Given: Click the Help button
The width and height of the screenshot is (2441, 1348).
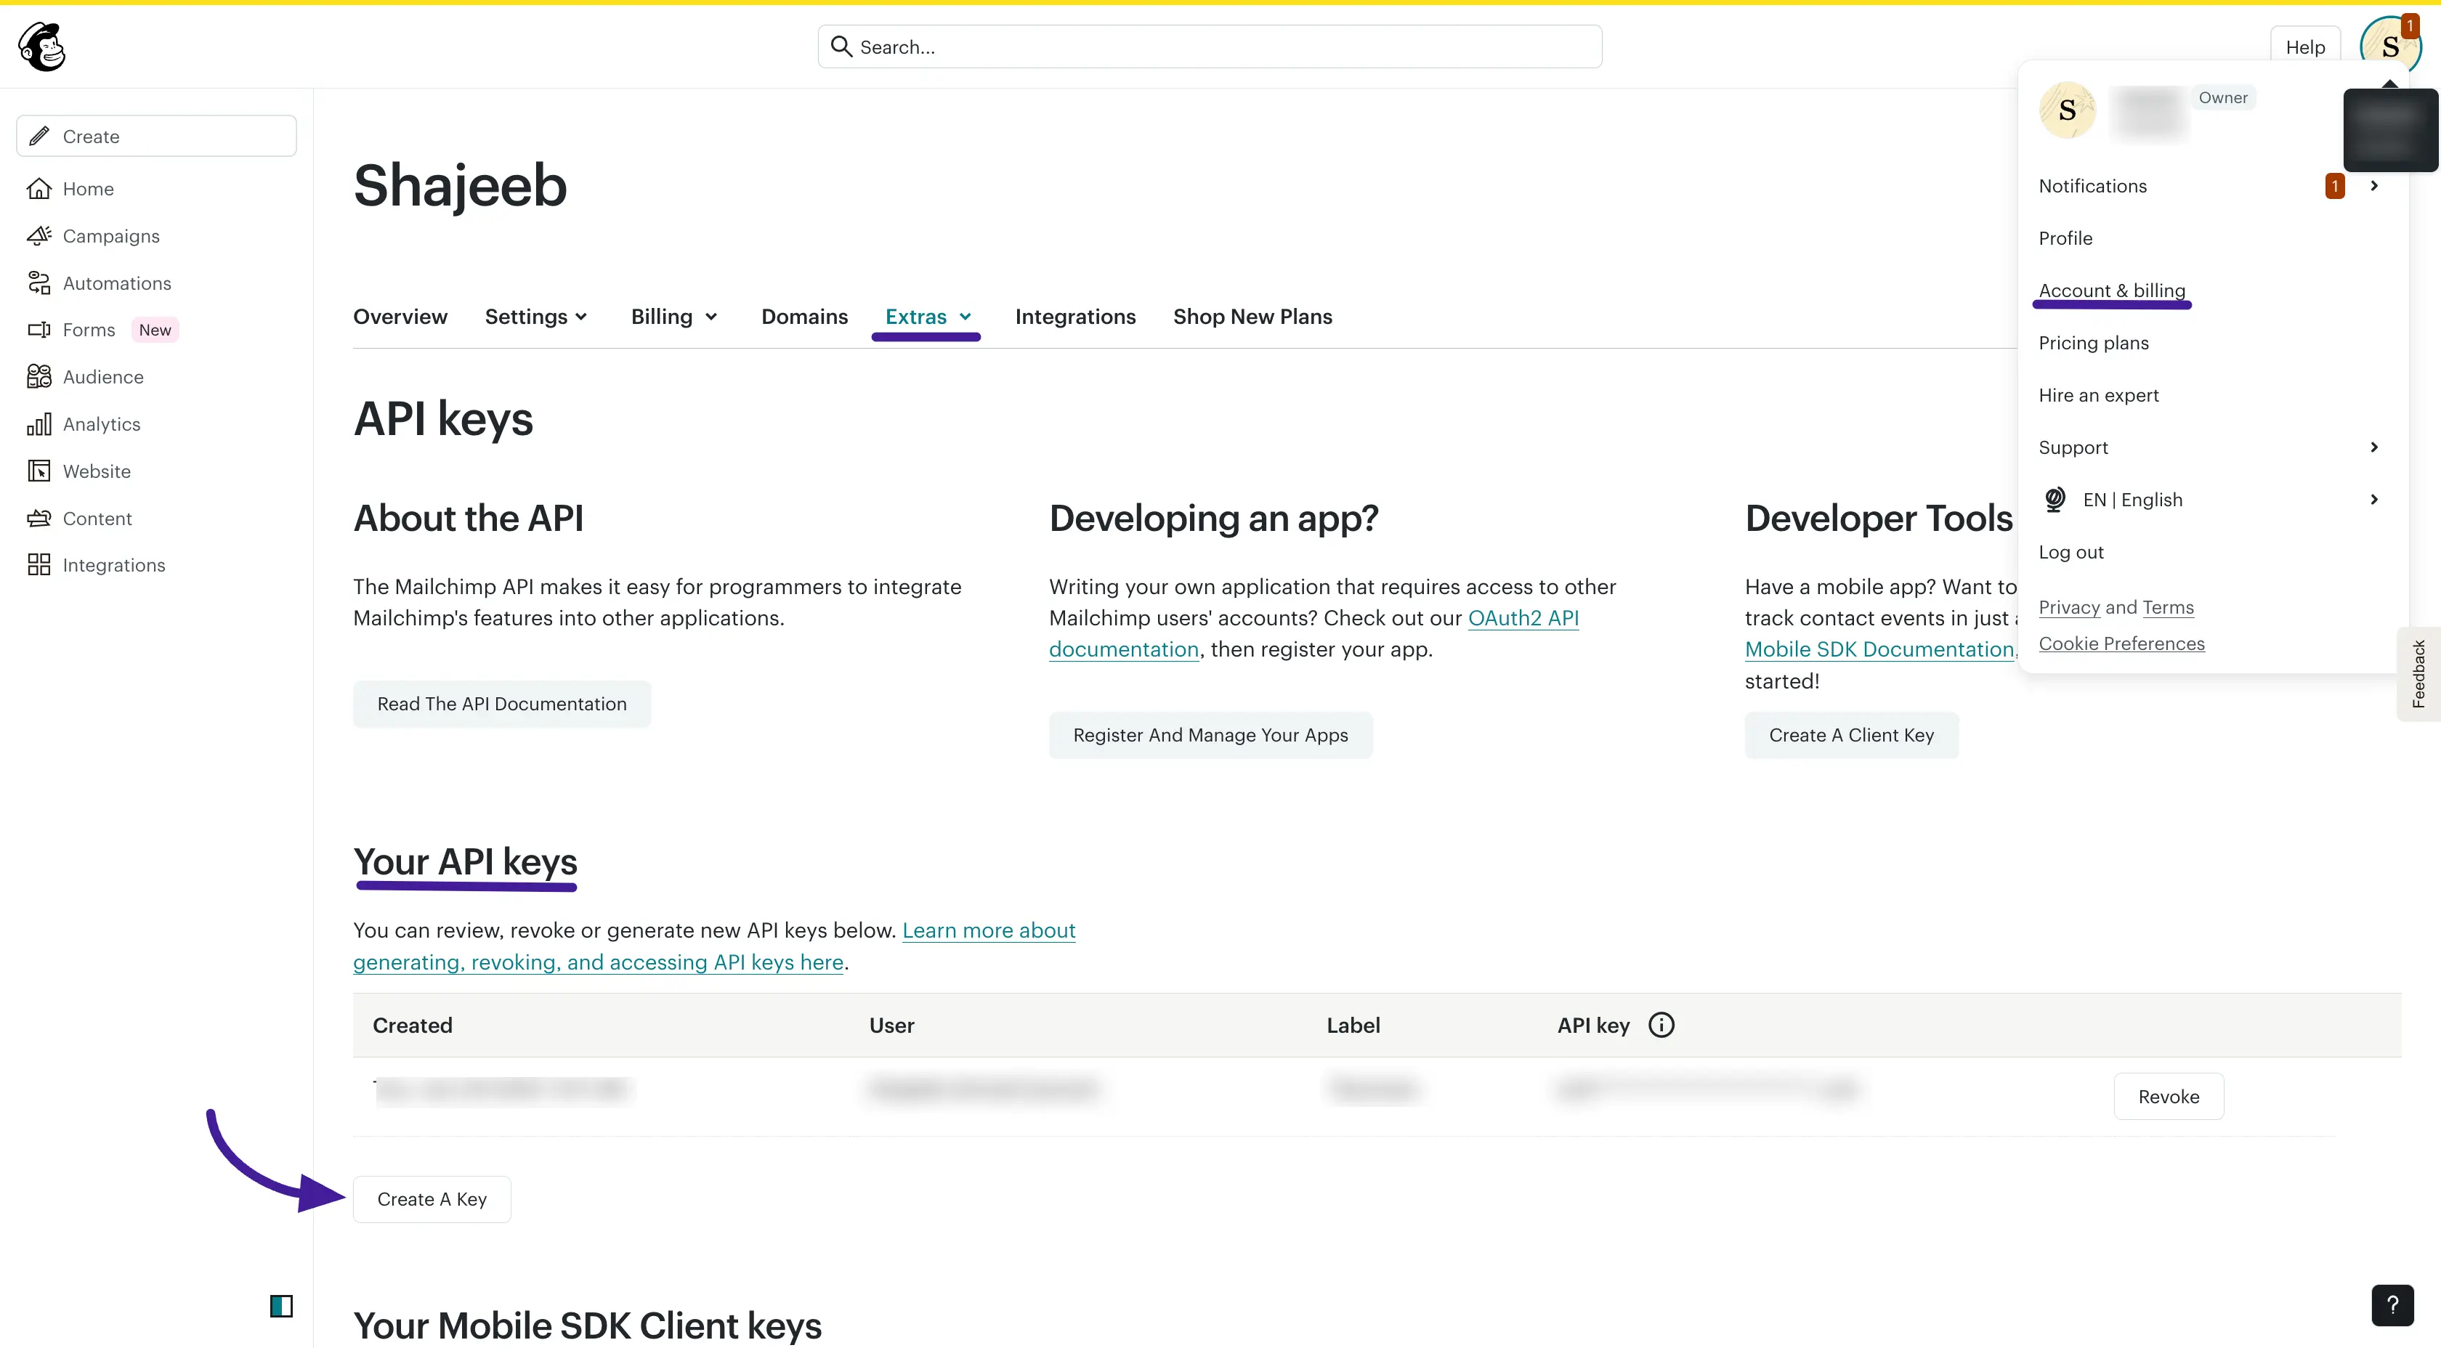Looking at the screenshot, I should (2304, 46).
